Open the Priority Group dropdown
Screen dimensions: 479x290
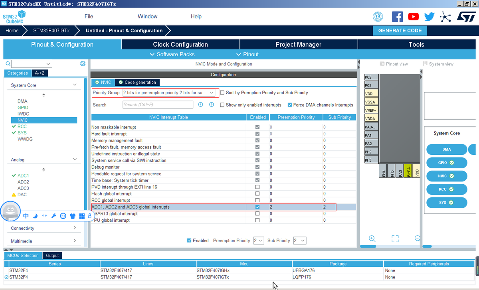169,93
